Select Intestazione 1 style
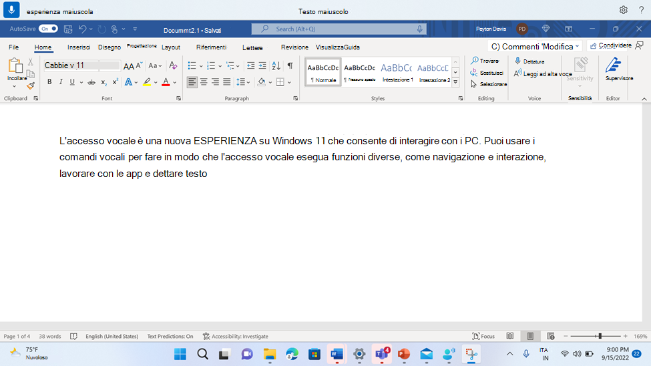651x366 pixels. [x=397, y=72]
